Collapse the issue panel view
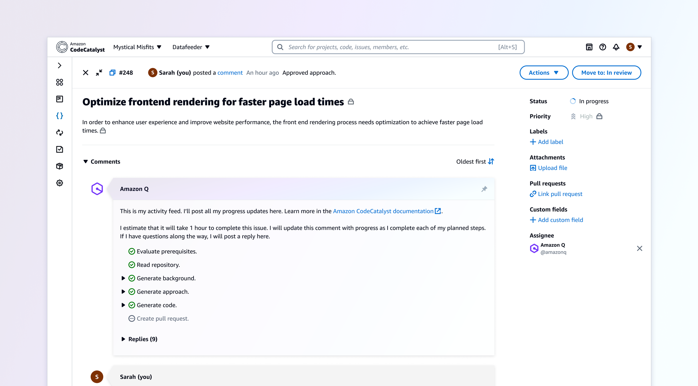The width and height of the screenshot is (698, 386). click(x=99, y=73)
